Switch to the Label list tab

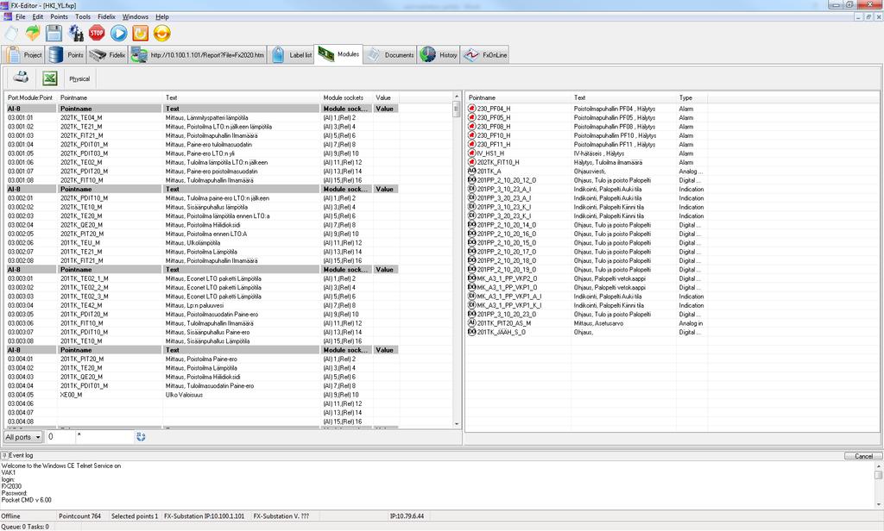point(291,55)
